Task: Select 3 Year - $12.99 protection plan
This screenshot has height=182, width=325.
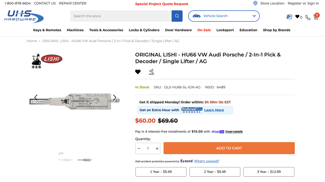Action: (269, 172)
